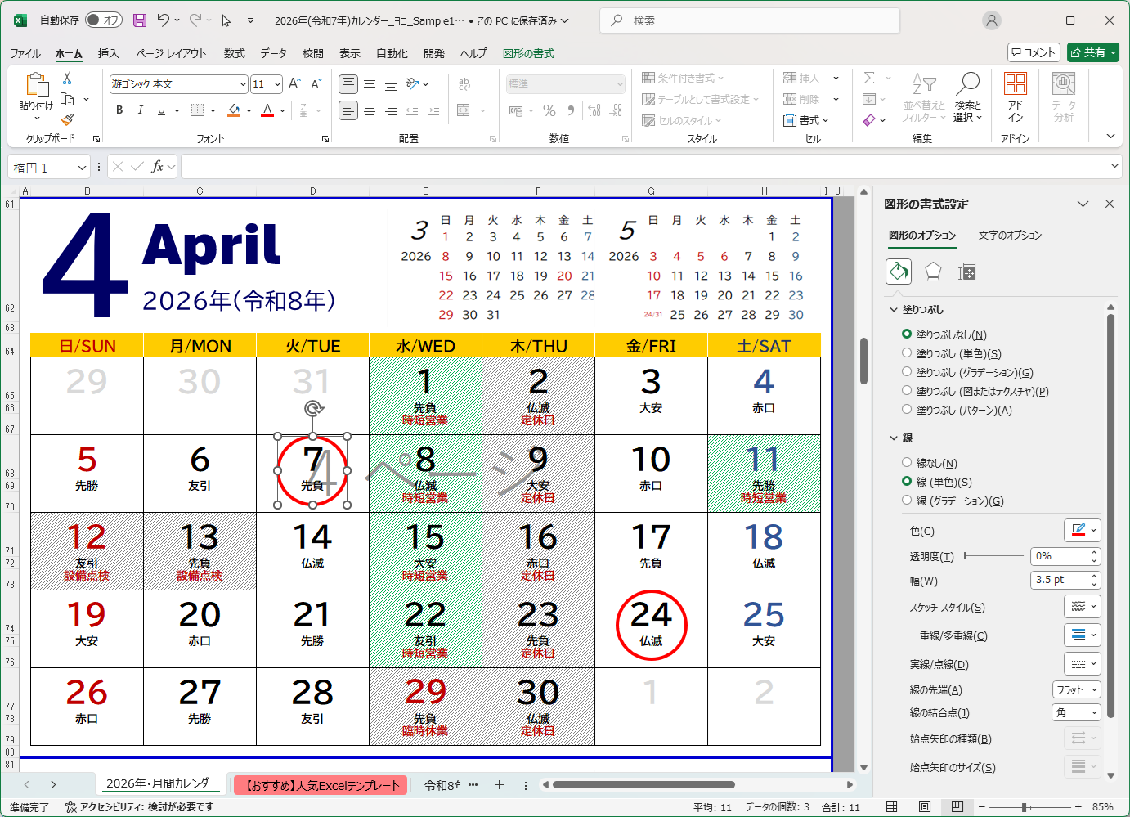Click the Bold formatting icon
The width and height of the screenshot is (1130, 817).
119,110
